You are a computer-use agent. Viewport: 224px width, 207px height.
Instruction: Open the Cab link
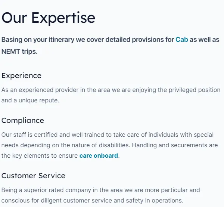coord(181,39)
